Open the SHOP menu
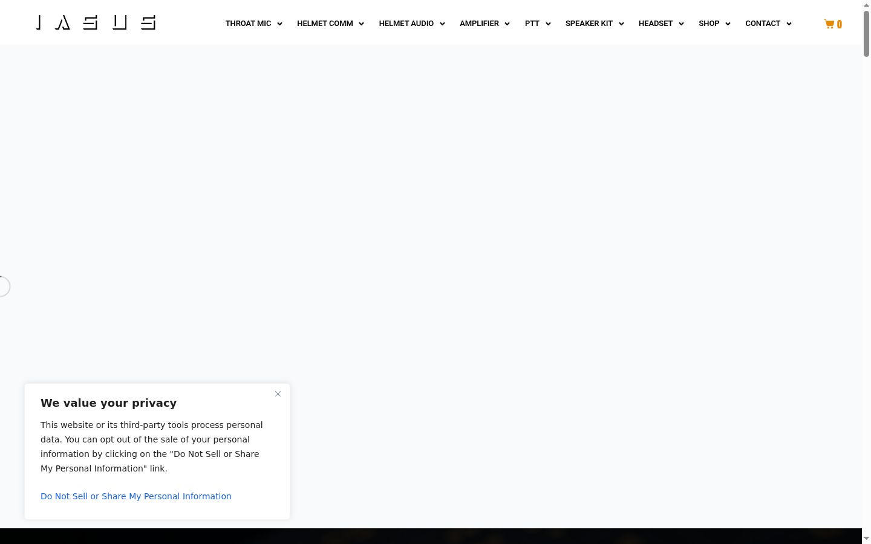 pos(709,24)
